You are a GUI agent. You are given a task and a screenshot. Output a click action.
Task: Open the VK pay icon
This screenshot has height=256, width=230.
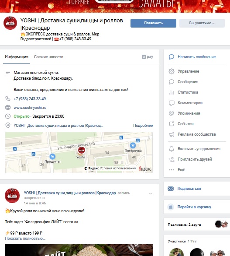tap(148, 57)
